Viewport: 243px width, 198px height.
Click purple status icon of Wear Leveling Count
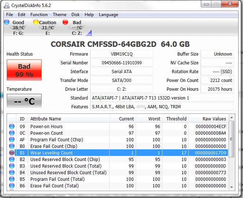click(x=12, y=153)
